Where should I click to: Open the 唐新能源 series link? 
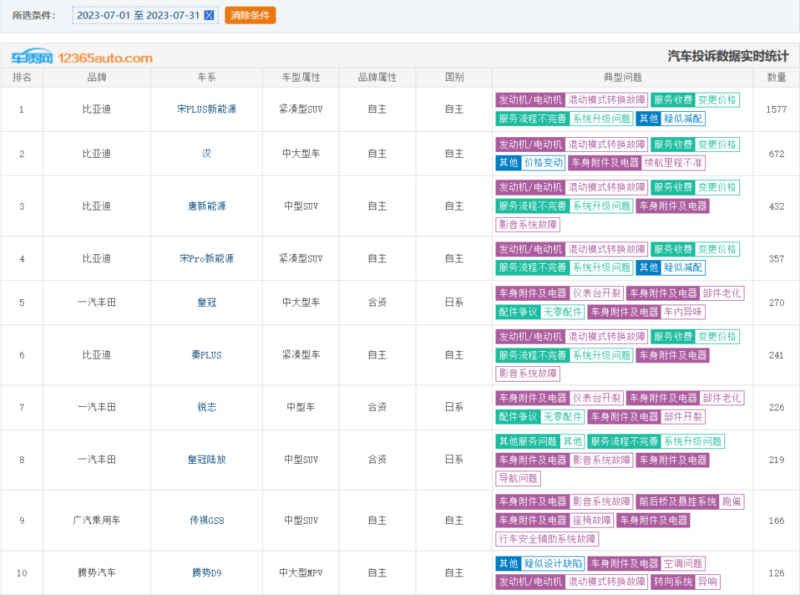click(207, 206)
